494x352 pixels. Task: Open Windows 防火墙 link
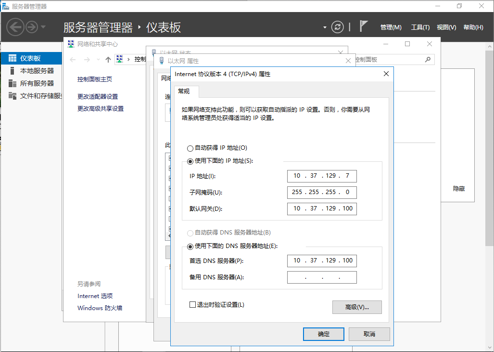(x=100, y=308)
